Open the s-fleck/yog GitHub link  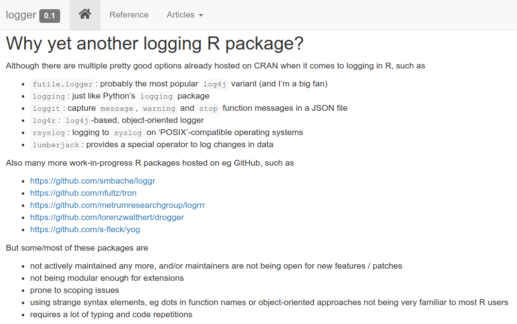(85, 230)
